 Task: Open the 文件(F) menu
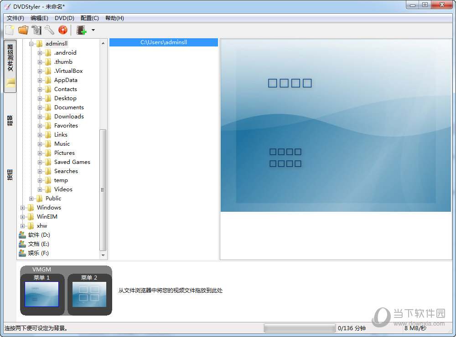16,18
